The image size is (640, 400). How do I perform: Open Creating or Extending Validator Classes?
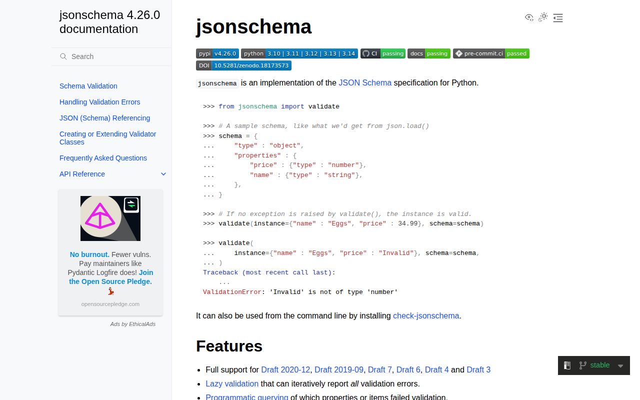pos(108,138)
